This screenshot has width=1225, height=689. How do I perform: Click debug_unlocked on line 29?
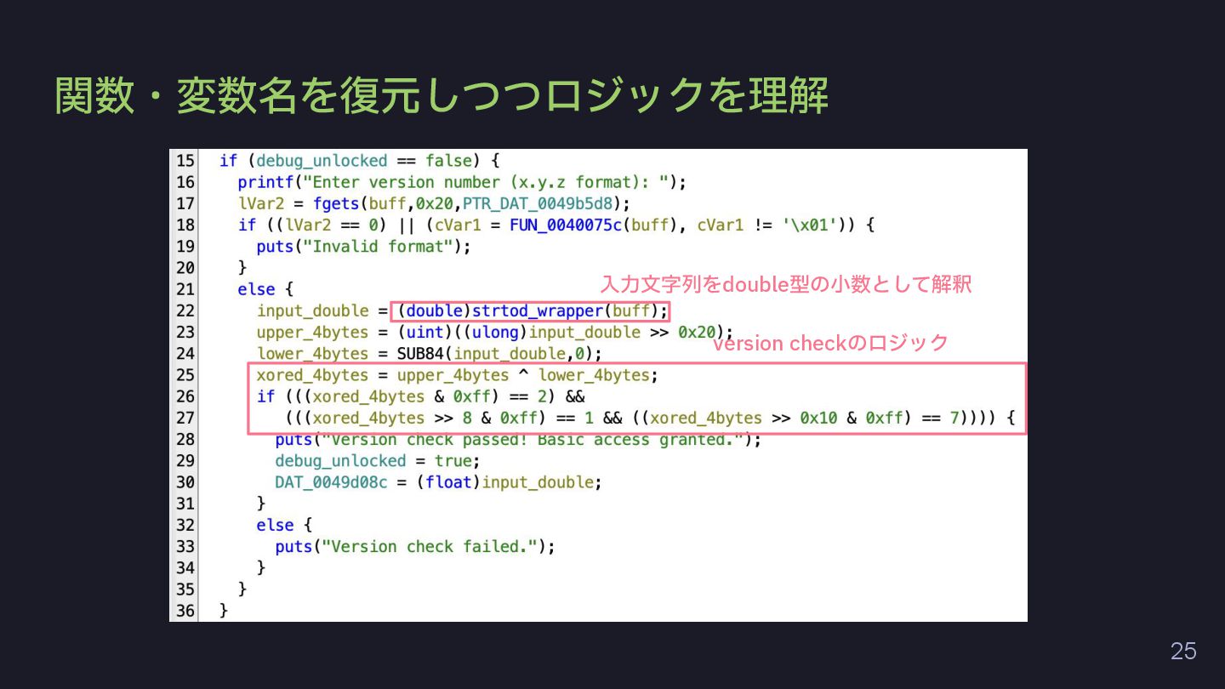pyautogui.click(x=340, y=460)
